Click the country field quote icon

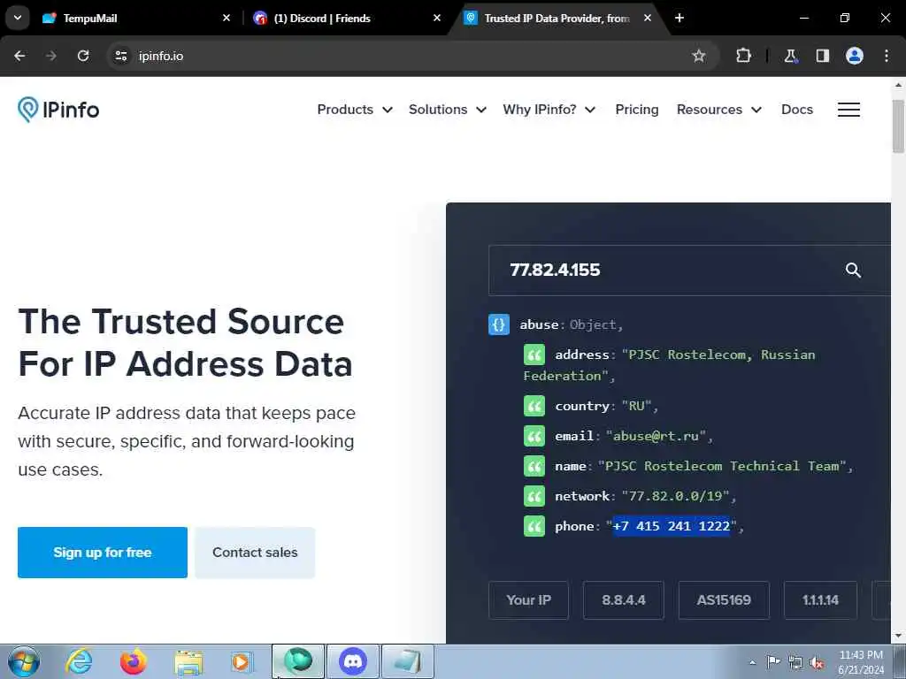[534, 406]
